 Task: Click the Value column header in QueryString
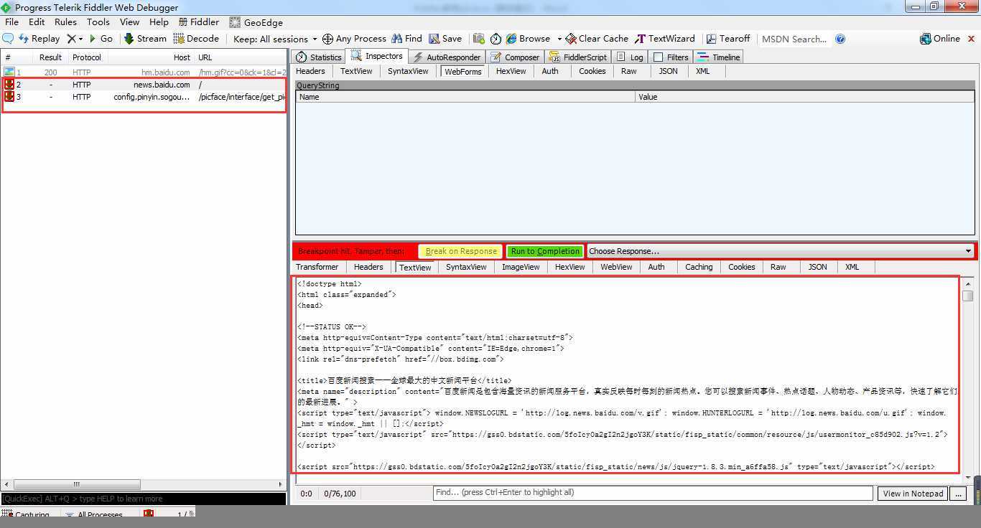tap(805, 97)
